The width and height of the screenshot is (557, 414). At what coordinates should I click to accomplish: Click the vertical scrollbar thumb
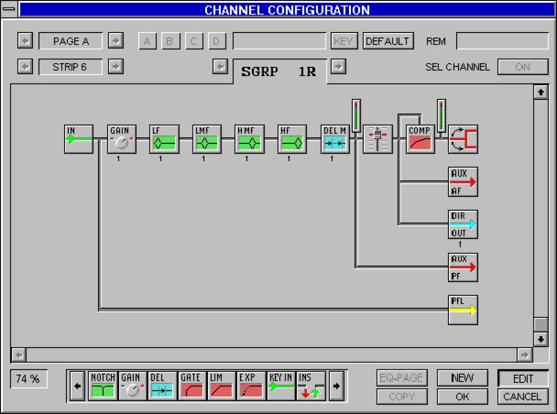(x=541, y=324)
